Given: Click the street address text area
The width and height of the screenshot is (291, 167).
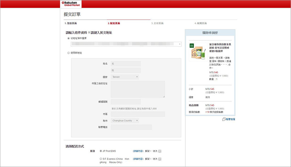Looking at the screenshot, I should click(138, 89).
